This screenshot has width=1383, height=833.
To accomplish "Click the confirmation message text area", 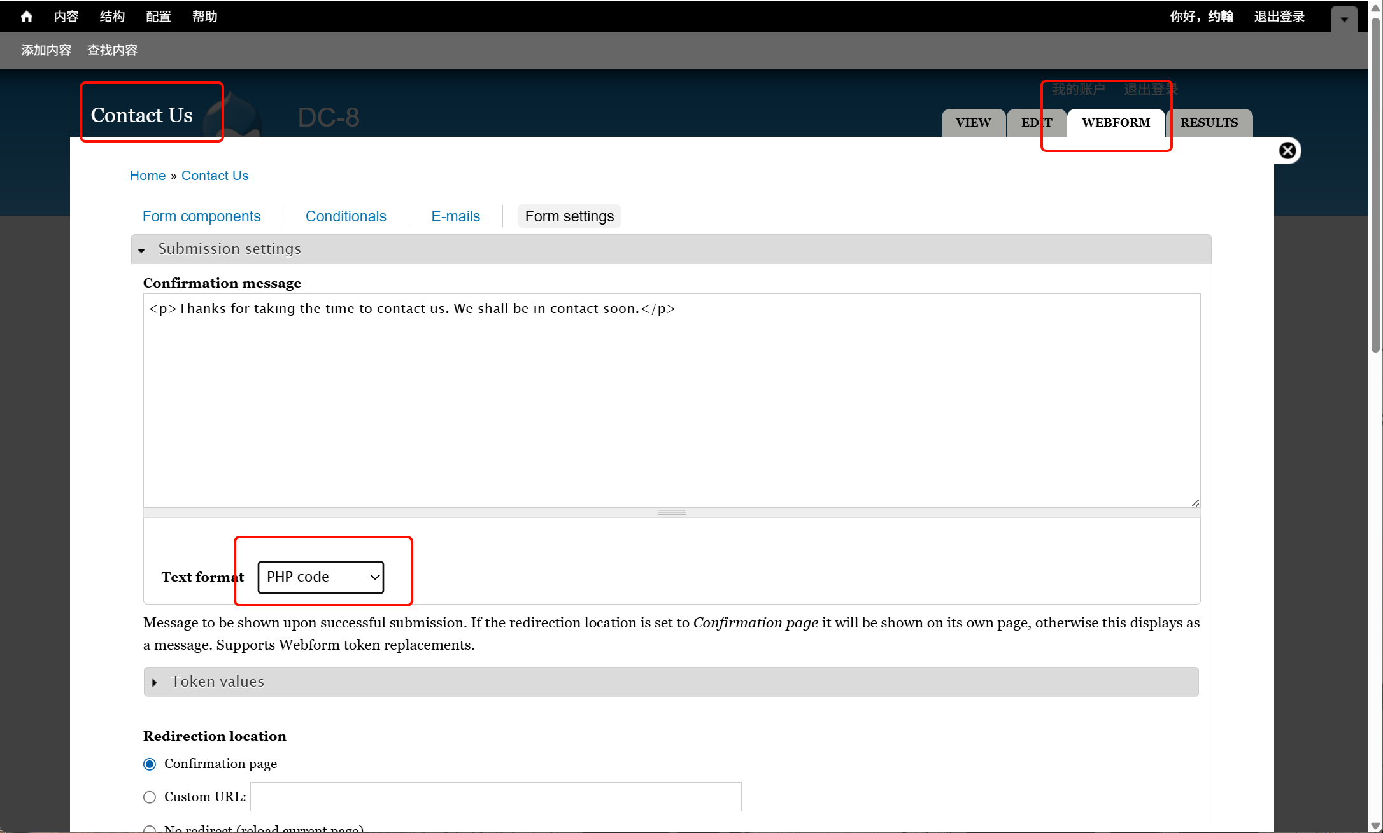I will coord(671,401).
